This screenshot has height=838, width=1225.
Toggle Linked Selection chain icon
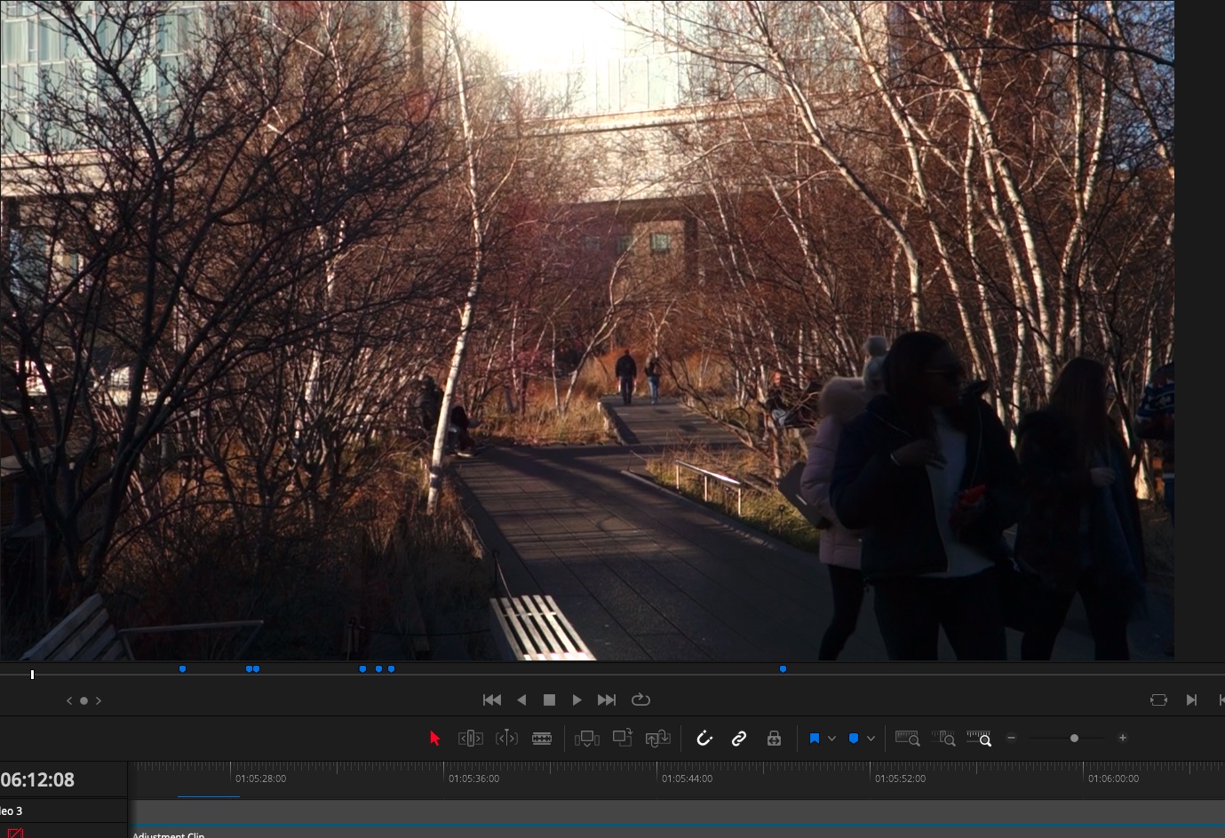click(x=739, y=739)
